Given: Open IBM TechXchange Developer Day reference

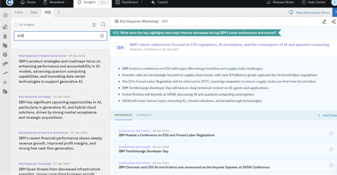Looking at the screenshot, I should [x=143, y=151].
